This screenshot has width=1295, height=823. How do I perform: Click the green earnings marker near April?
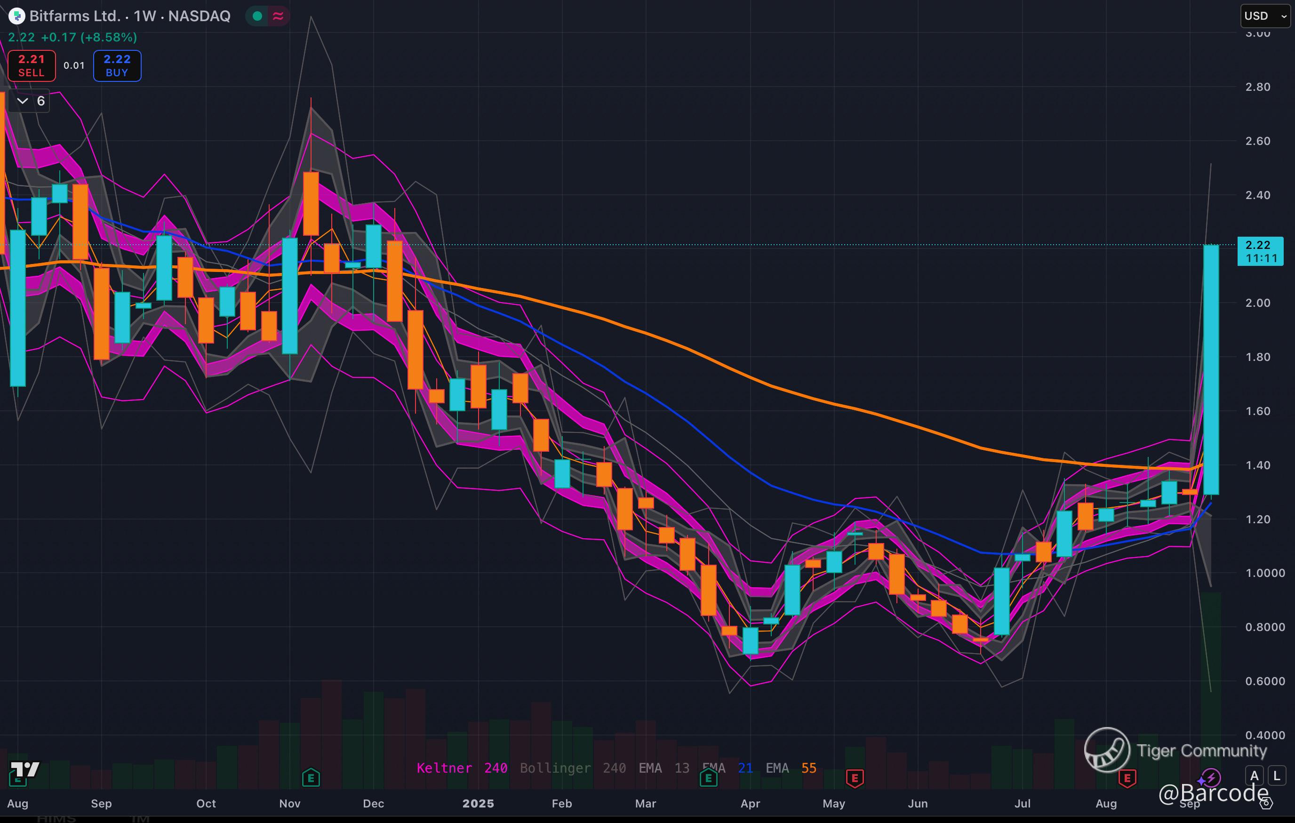[x=708, y=778]
